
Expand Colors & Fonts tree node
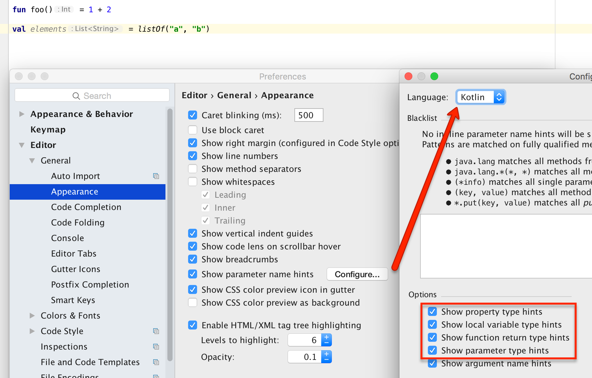[x=32, y=316]
